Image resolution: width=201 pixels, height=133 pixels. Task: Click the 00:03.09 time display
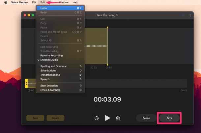pyautogui.click(x=107, y=99)
